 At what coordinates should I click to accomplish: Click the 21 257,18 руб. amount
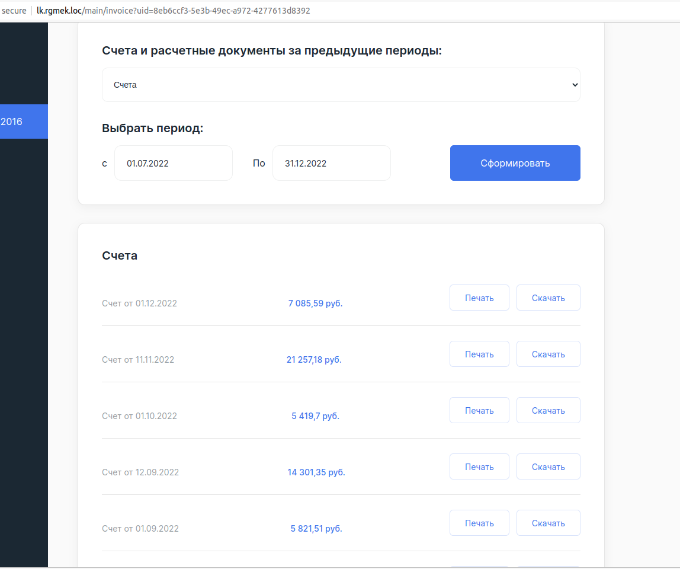314,360
